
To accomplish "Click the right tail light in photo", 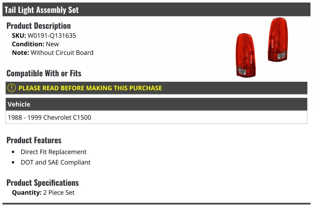I will (x=278, y=40).
